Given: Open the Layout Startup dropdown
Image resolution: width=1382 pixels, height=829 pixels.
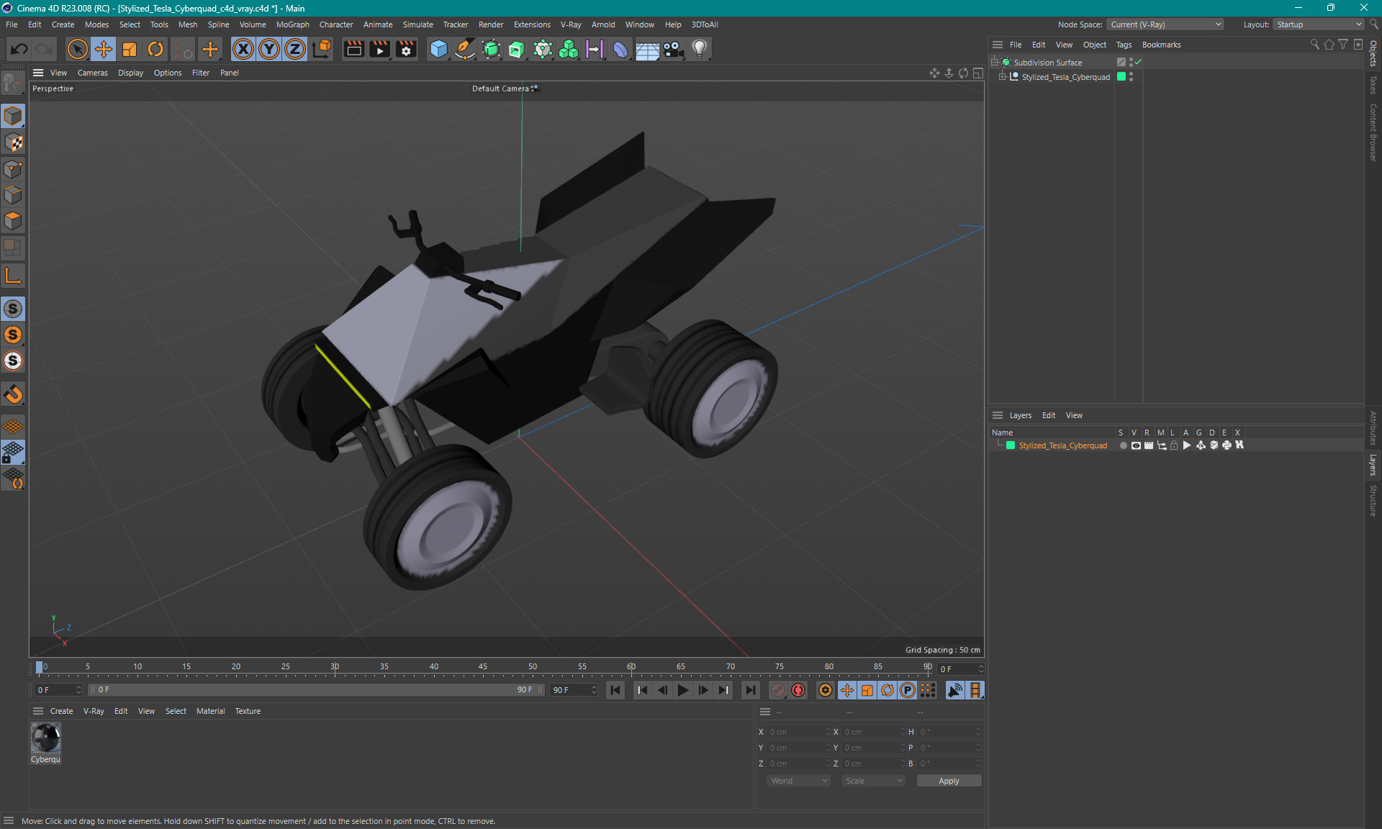Looking at the screenshot, I should point(1319,24).
